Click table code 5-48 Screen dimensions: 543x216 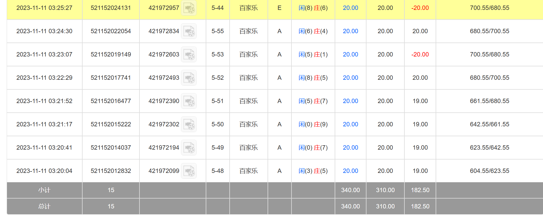(218, 171)
